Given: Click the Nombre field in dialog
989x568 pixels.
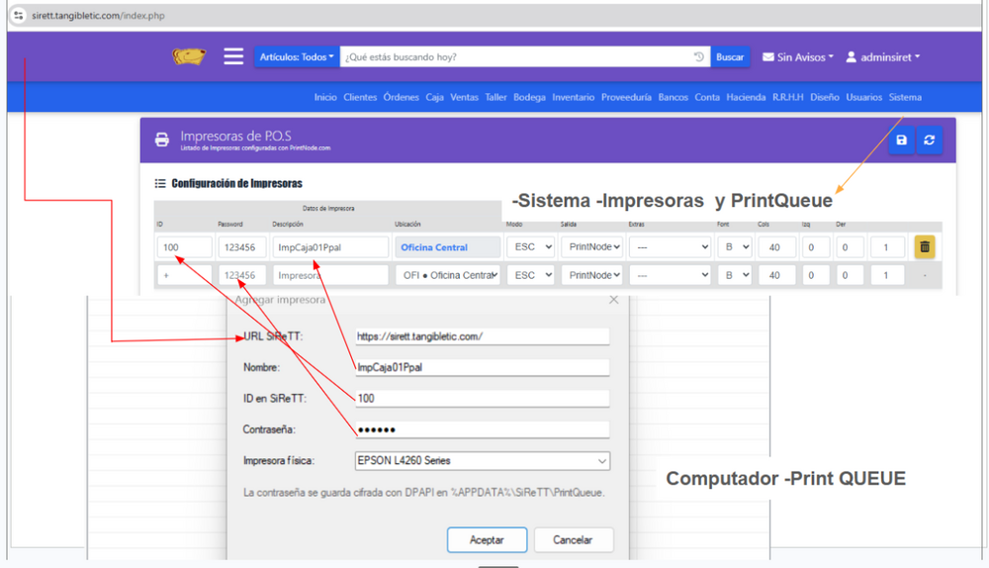Looking at the screenshot, I should (x=483, y=367).
